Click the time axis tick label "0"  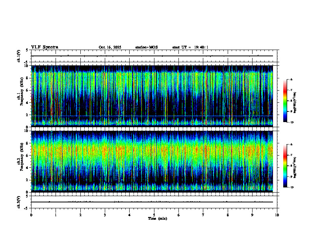(x=31, y=215)
